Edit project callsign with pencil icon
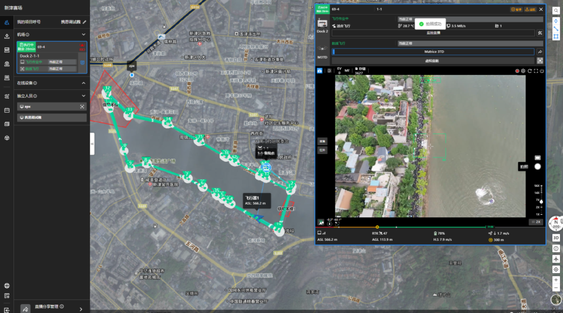The width and height of the screenshot is (563, 313). click(84, 22)
